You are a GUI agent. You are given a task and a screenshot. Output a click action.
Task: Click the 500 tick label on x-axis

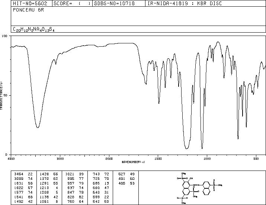pos(256,159)
